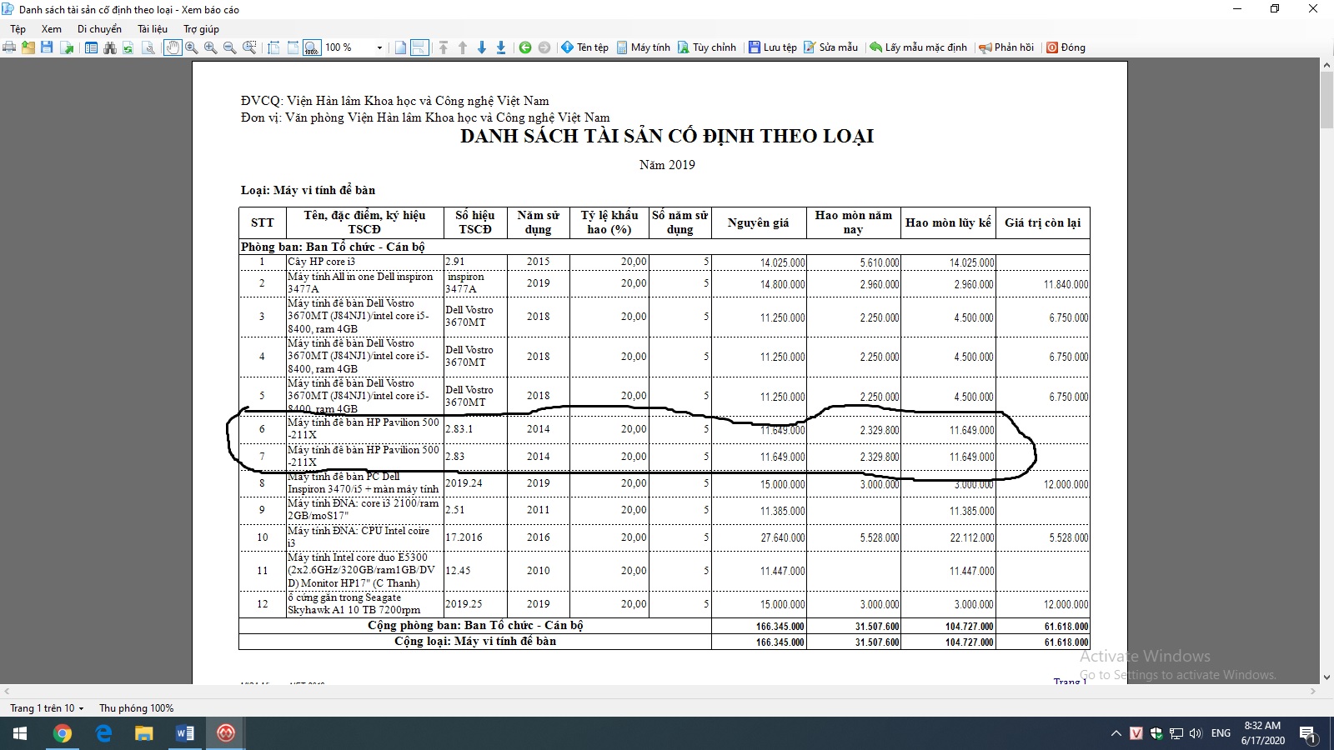This screenshot has height=750, width=1334.
Task: Click horizontal scrollbar right arrow
Action: [x=1312, y=692]
